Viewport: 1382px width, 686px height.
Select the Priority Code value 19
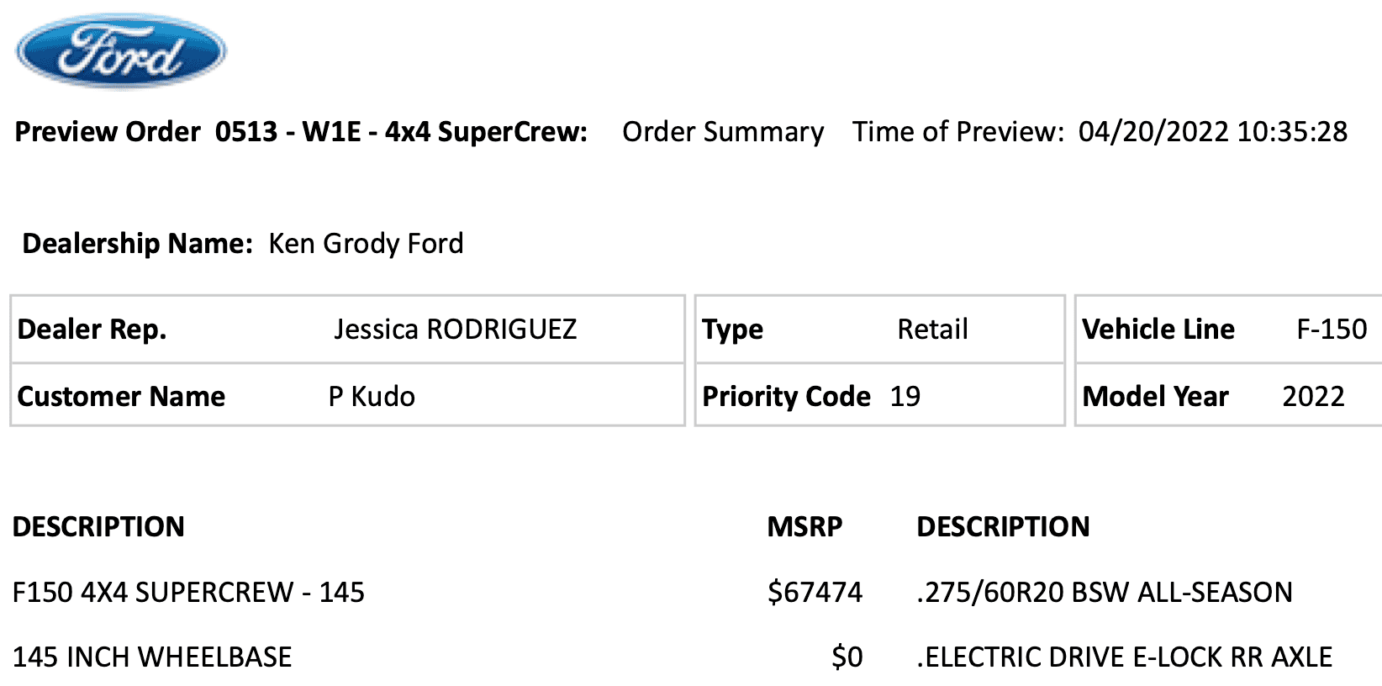point(905,397)
